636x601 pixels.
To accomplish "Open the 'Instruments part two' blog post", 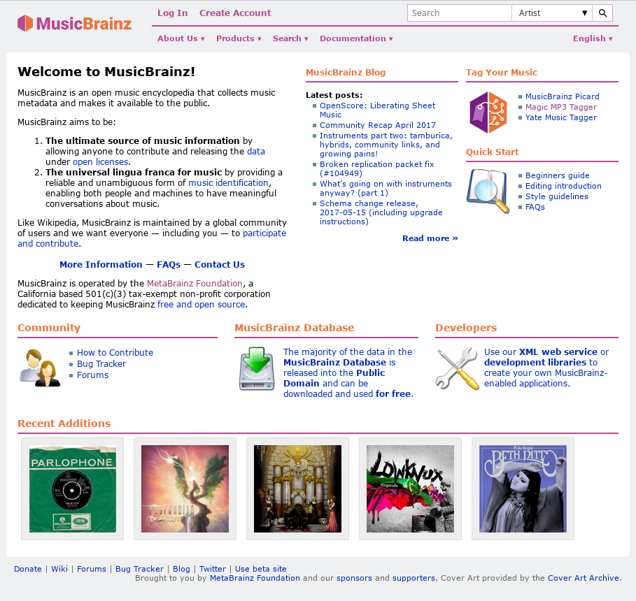I will point(386,145).
